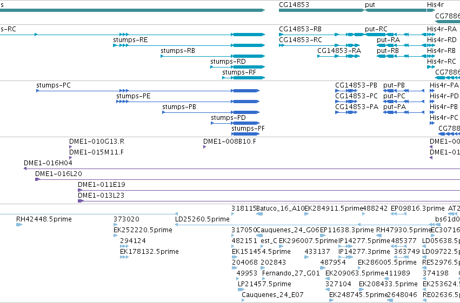
Task: Select the put-PB protein feature
Action: click(x=404, y=91)
